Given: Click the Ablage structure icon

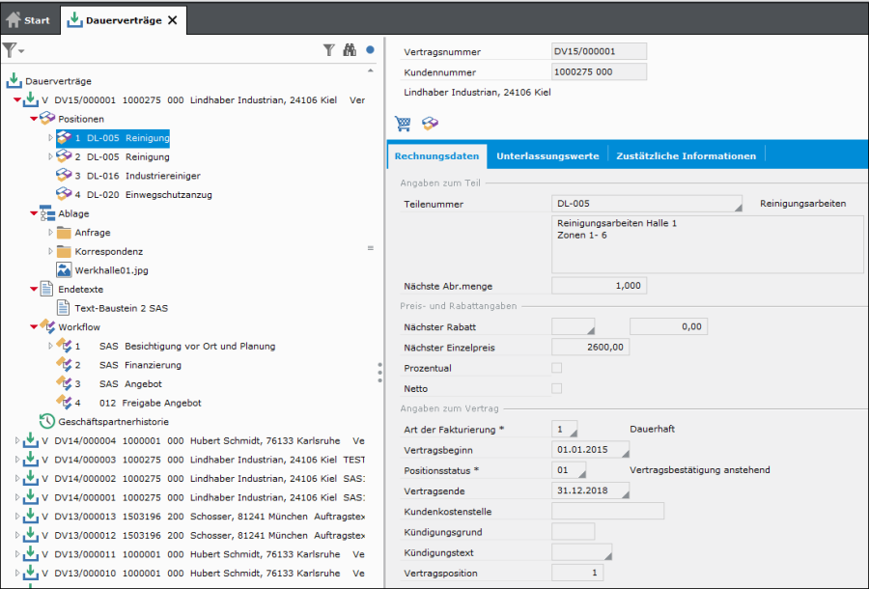Looking at the screenshot, I should coord(47,213).
